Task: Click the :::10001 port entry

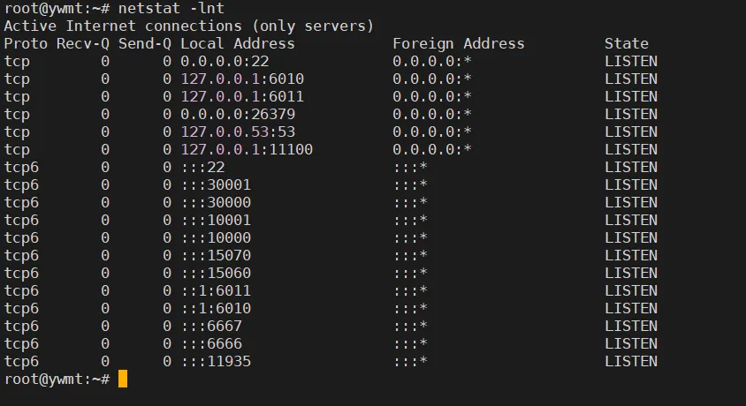Action: point(216,221)
